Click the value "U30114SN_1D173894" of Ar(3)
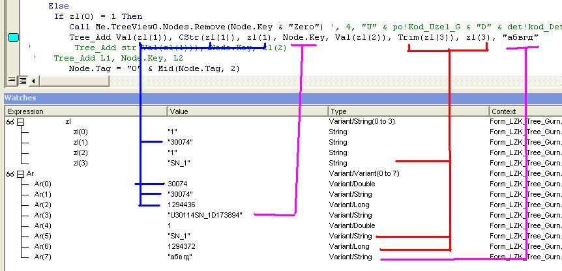Viewport: 562px width, 271px height. [x=205, y=215]
